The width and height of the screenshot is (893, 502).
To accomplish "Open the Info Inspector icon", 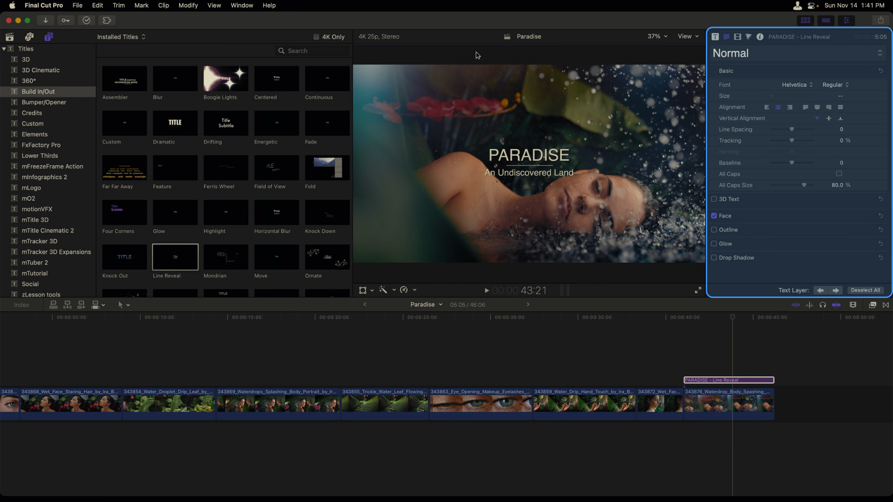I will pos(760,37).
